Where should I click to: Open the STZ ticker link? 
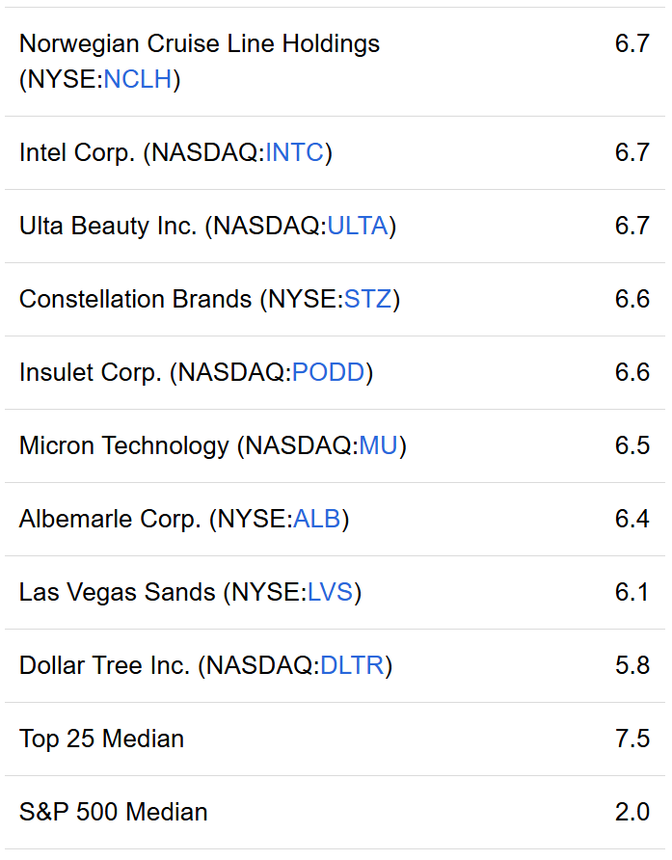pyautogui.click(x=368, y=300)
